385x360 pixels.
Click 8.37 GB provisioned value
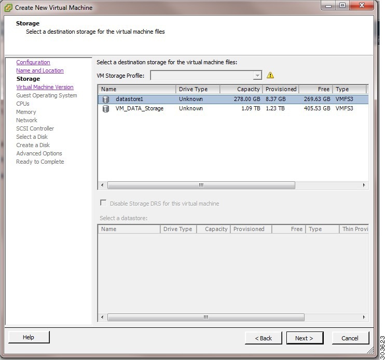pos(276,99)
